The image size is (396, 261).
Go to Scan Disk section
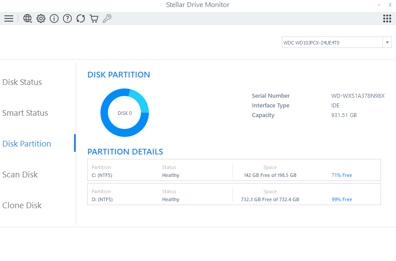click(20, 174)
